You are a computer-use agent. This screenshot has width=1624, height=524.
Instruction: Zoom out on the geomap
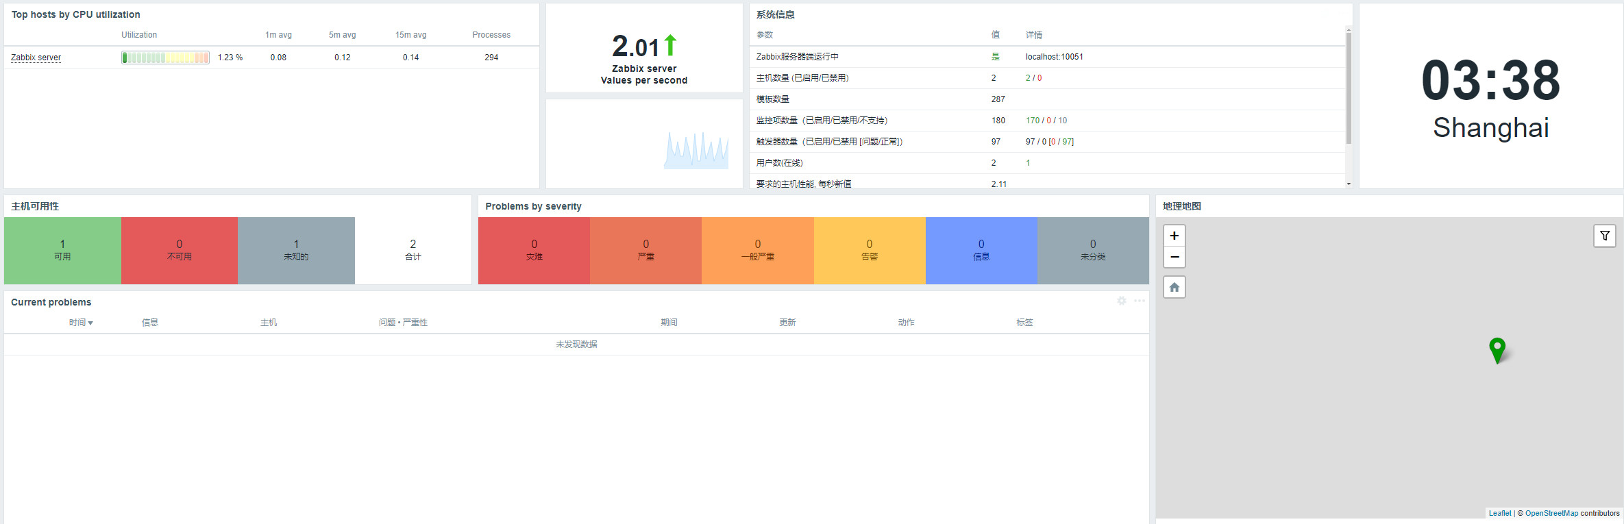pos(1174,257)
